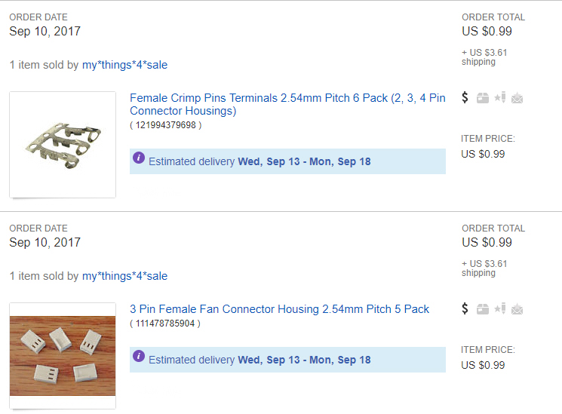The image size is (562, 414).
Task: Click the leave feedback star-pencil icon for crimp pins
Action: click(500, 97)
